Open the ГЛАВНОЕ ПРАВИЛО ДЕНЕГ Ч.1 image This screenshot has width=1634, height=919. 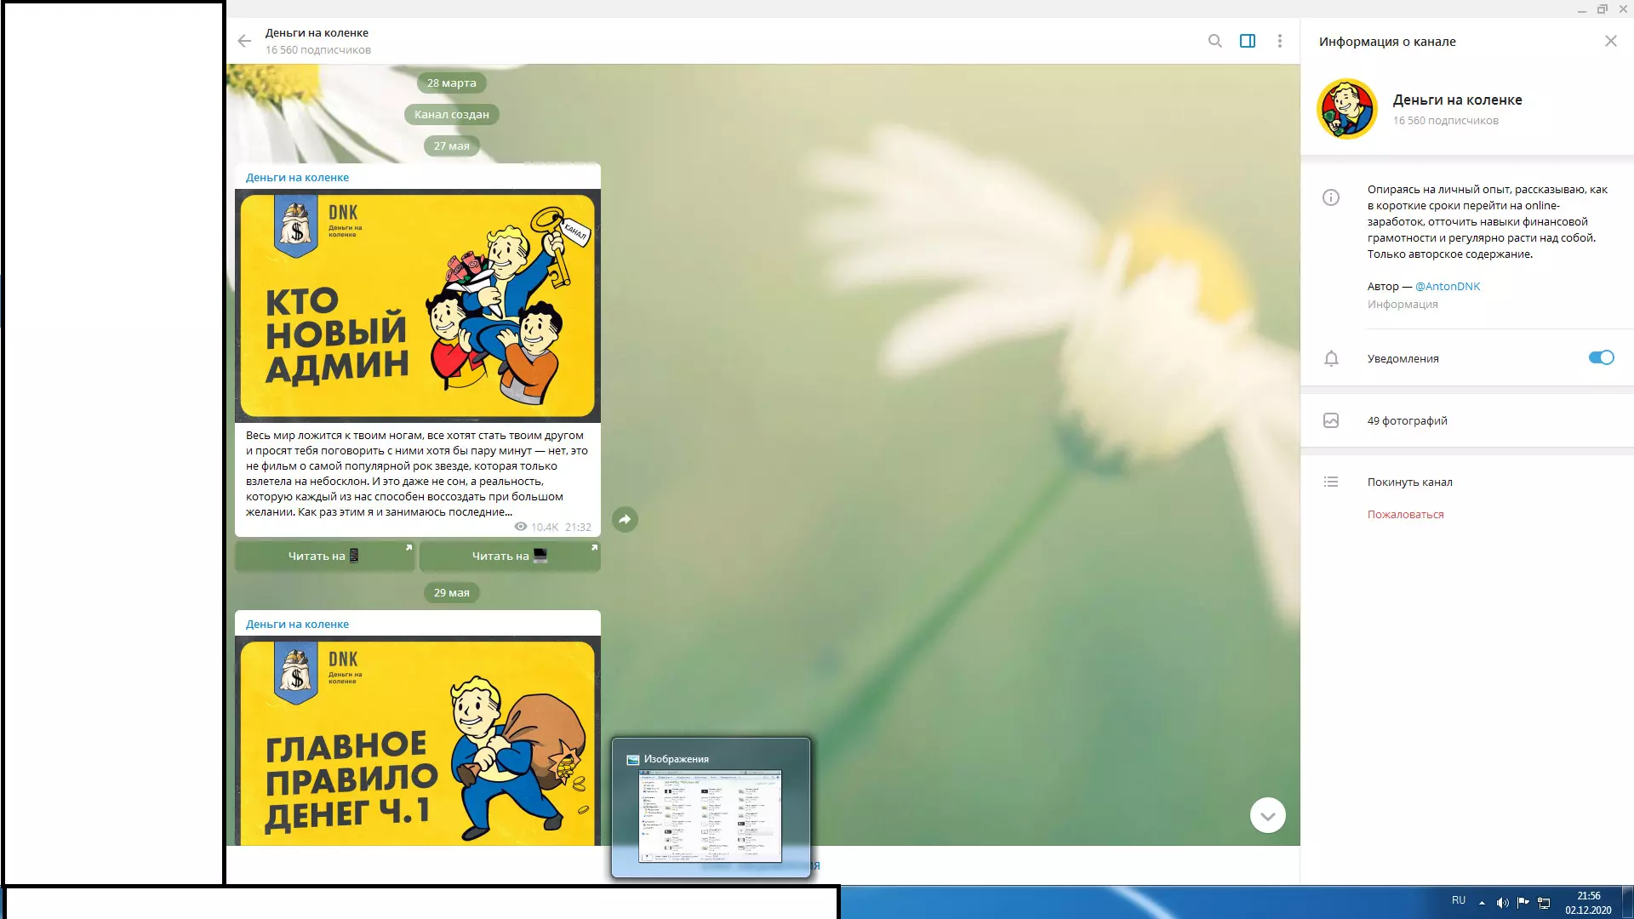(418, 740)
